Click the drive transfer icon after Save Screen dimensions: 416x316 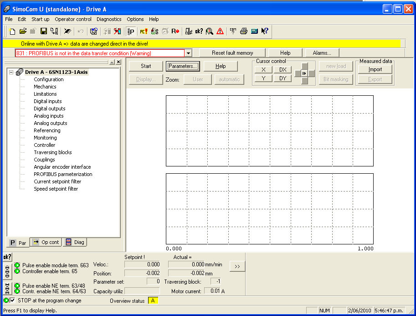[x=54, y=31]
